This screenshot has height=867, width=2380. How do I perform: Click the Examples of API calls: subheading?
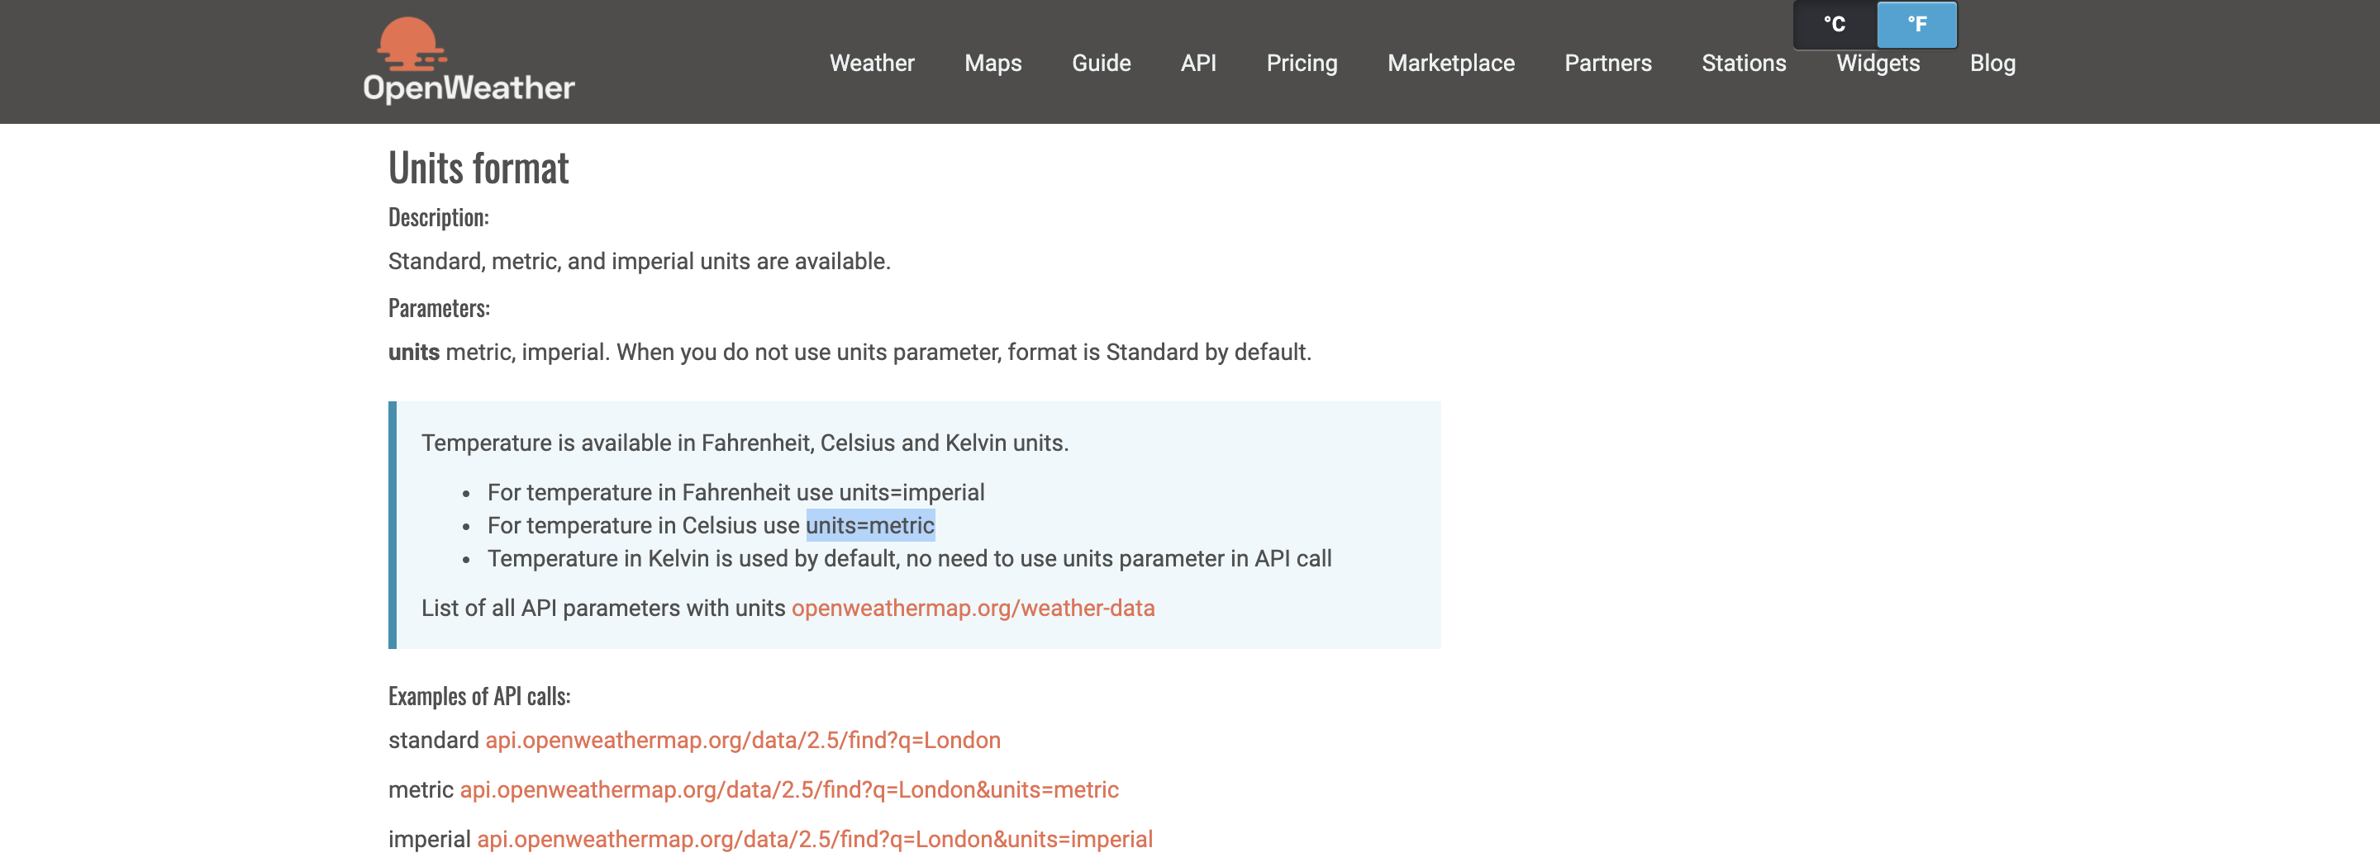[x=479, y=695]
